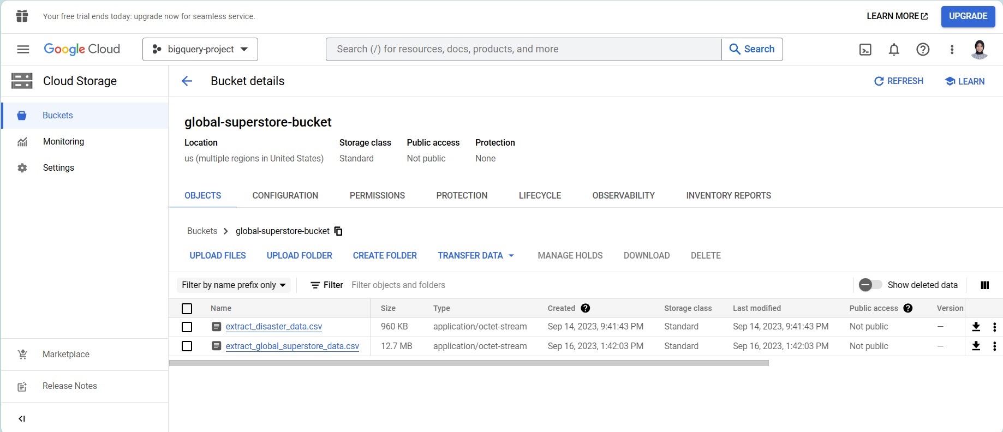1003x432 pixels.
Task: Open Release Notes in the sidebar
Action: pos(85,386)
